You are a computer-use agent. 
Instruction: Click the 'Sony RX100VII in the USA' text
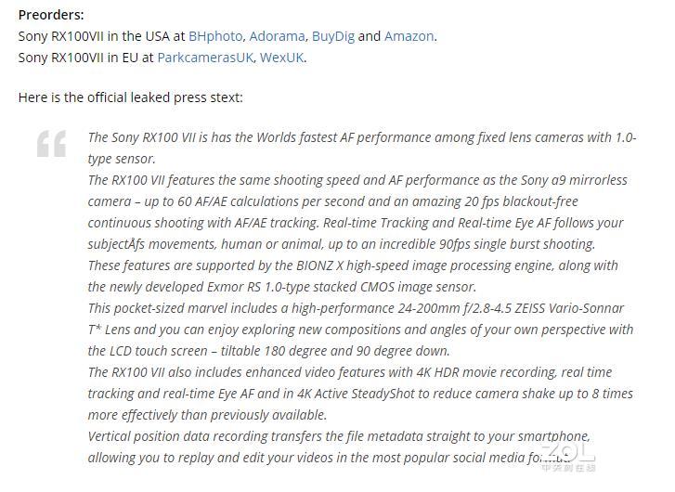(100, 36)
